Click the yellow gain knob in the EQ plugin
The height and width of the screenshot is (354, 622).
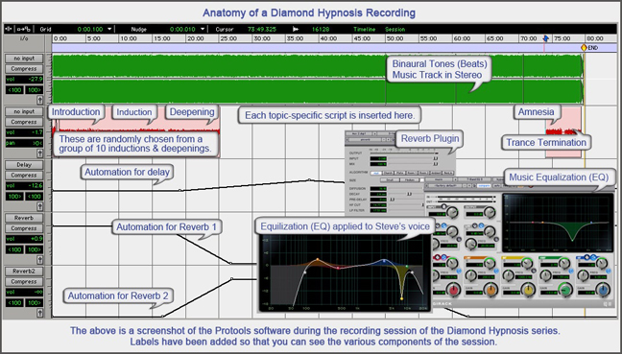[528, 290]
